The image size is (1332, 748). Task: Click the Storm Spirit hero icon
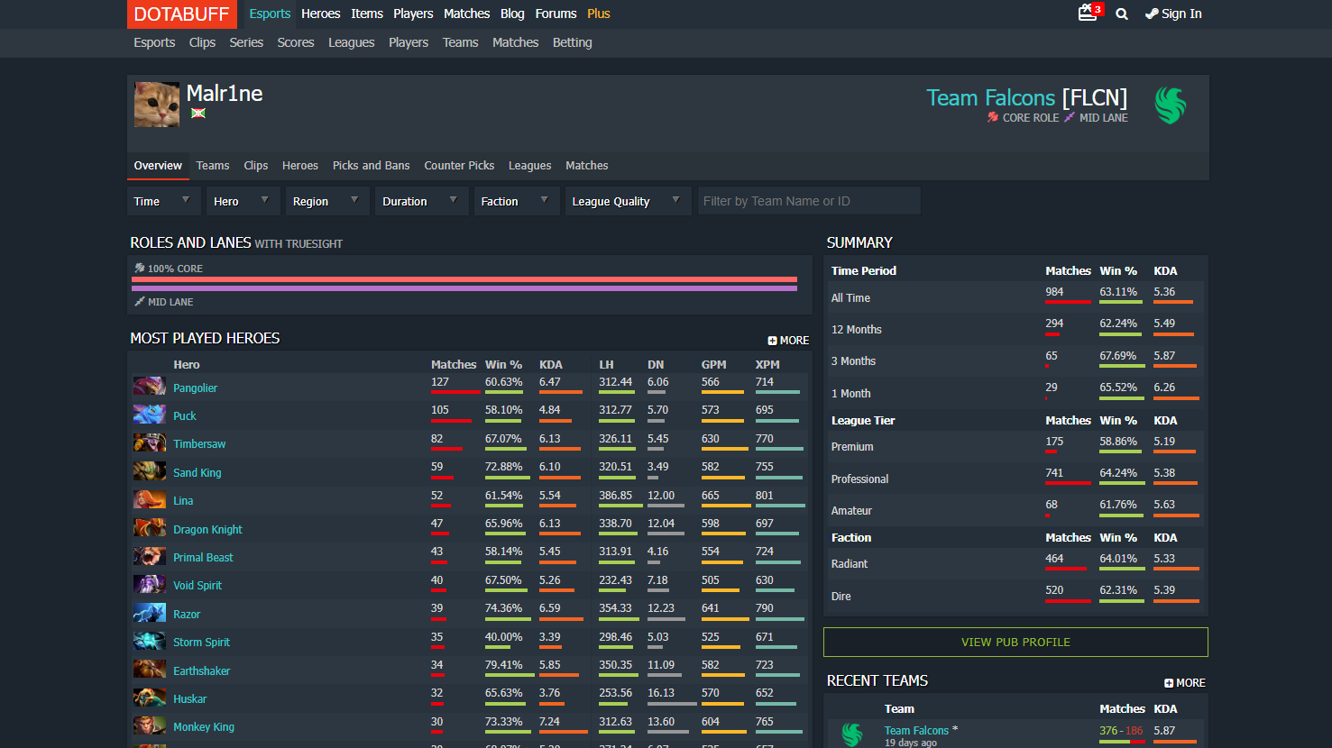(150, 641)
